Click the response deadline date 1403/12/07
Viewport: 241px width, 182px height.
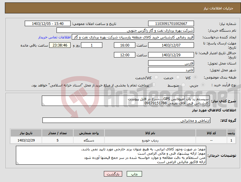pyautogui.click(x=171, y=45)
